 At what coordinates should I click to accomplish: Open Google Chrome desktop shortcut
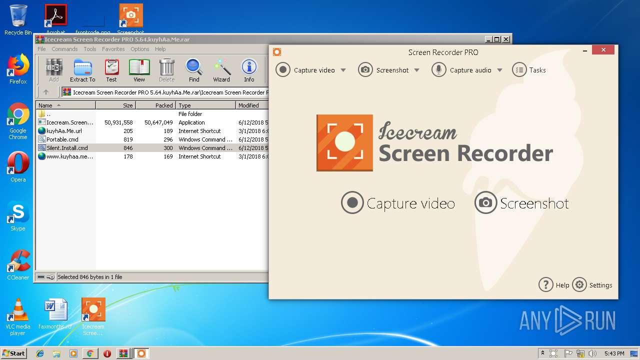[18, 121]
